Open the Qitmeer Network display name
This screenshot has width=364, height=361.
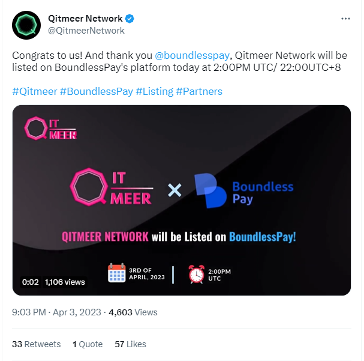click(85, 19)
